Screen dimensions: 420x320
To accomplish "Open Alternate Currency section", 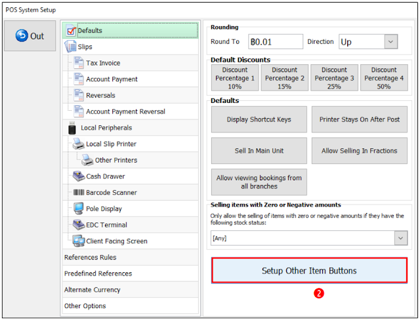I will (131, 290).
